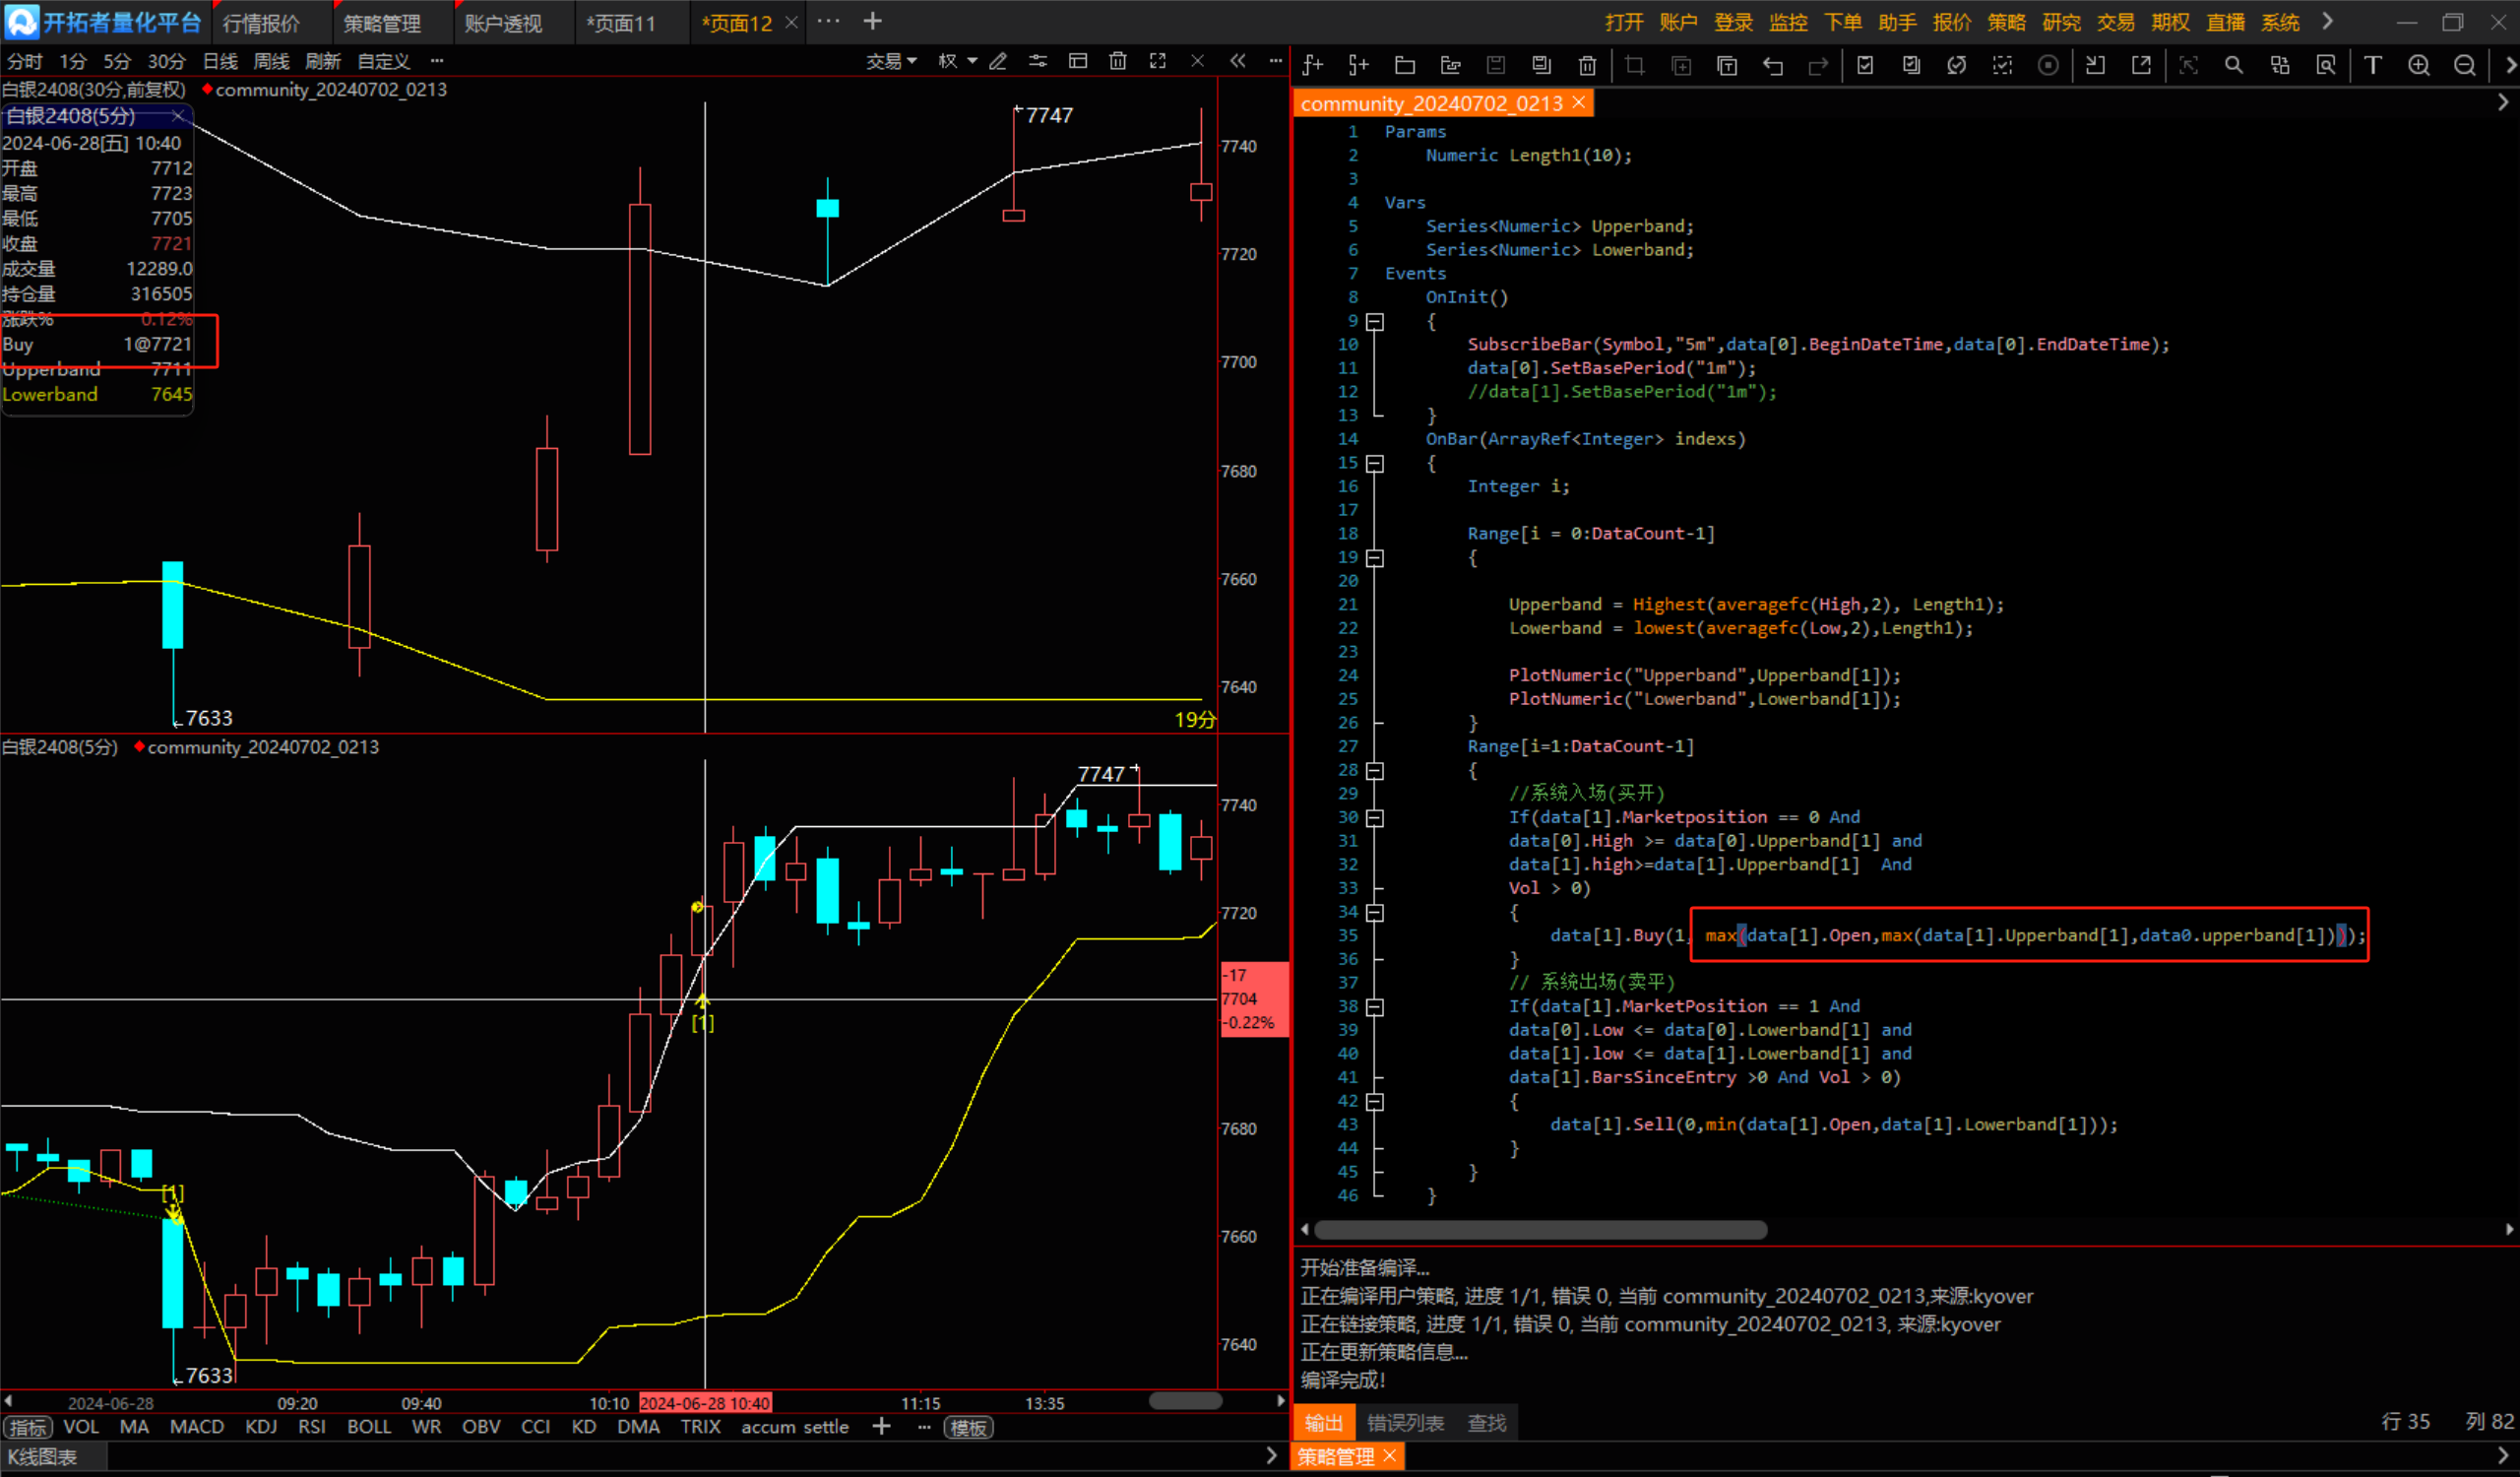Open the 期权 top menu
Image resolution: width=2520 pixels, height=1477 pixels.
click(x=2171, y=22)
